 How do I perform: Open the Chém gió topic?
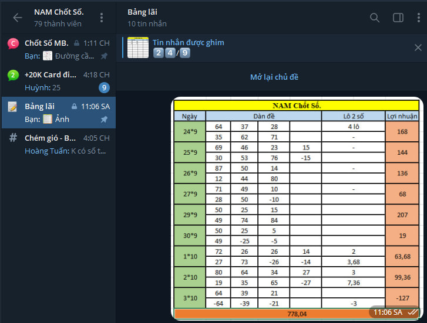[59, 144]
